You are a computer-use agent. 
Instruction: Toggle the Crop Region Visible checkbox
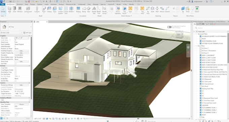pyautogui.click(x=15, y=70)
